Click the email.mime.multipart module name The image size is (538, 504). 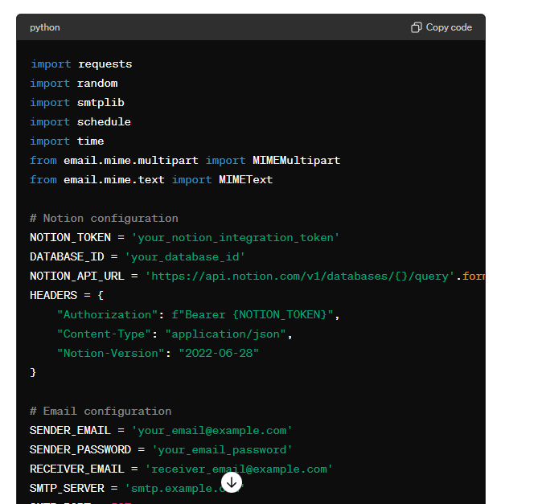131,160
